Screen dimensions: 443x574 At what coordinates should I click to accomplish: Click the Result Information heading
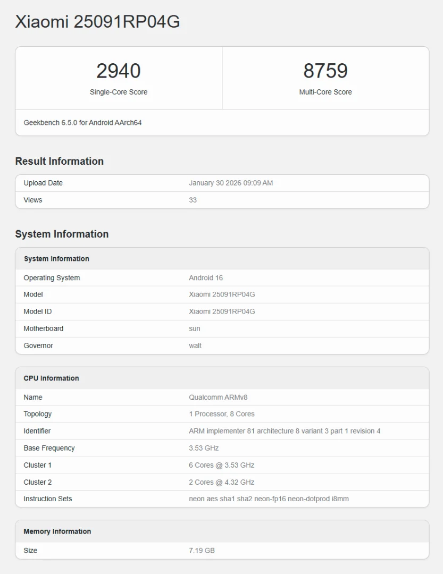click(x=58, y=161)
